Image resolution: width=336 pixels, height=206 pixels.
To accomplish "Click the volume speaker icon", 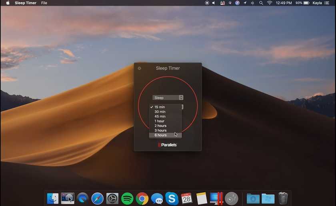I will [x=214, y=3].
